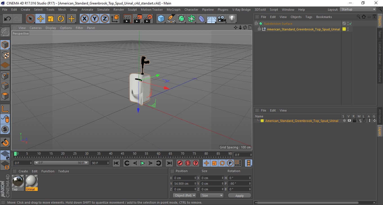Add a light object
383x205 pixels.
tap(232, 19)
